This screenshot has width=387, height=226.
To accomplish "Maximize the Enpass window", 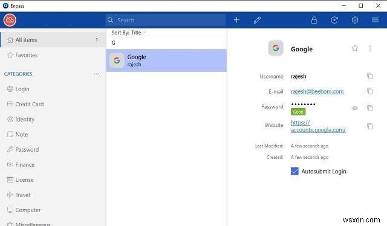I will tap(361, 5).
